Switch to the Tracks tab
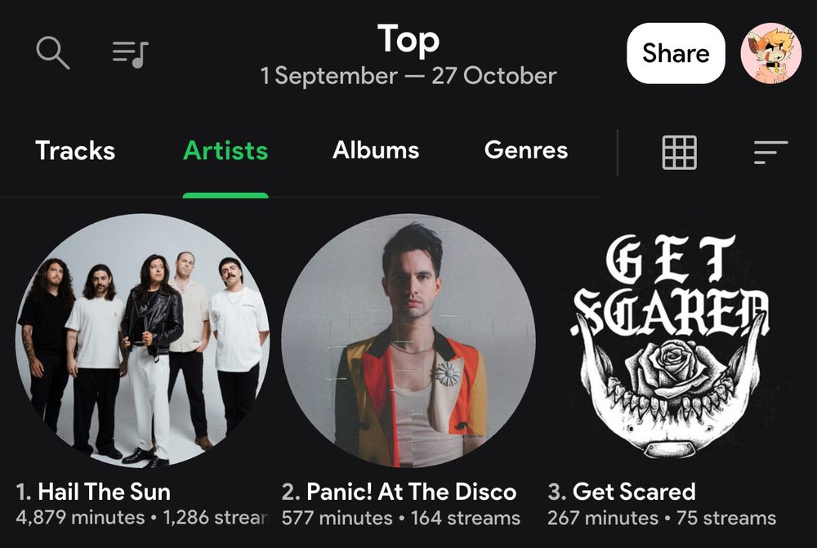817x548 pixels. [x=75, y=150]
